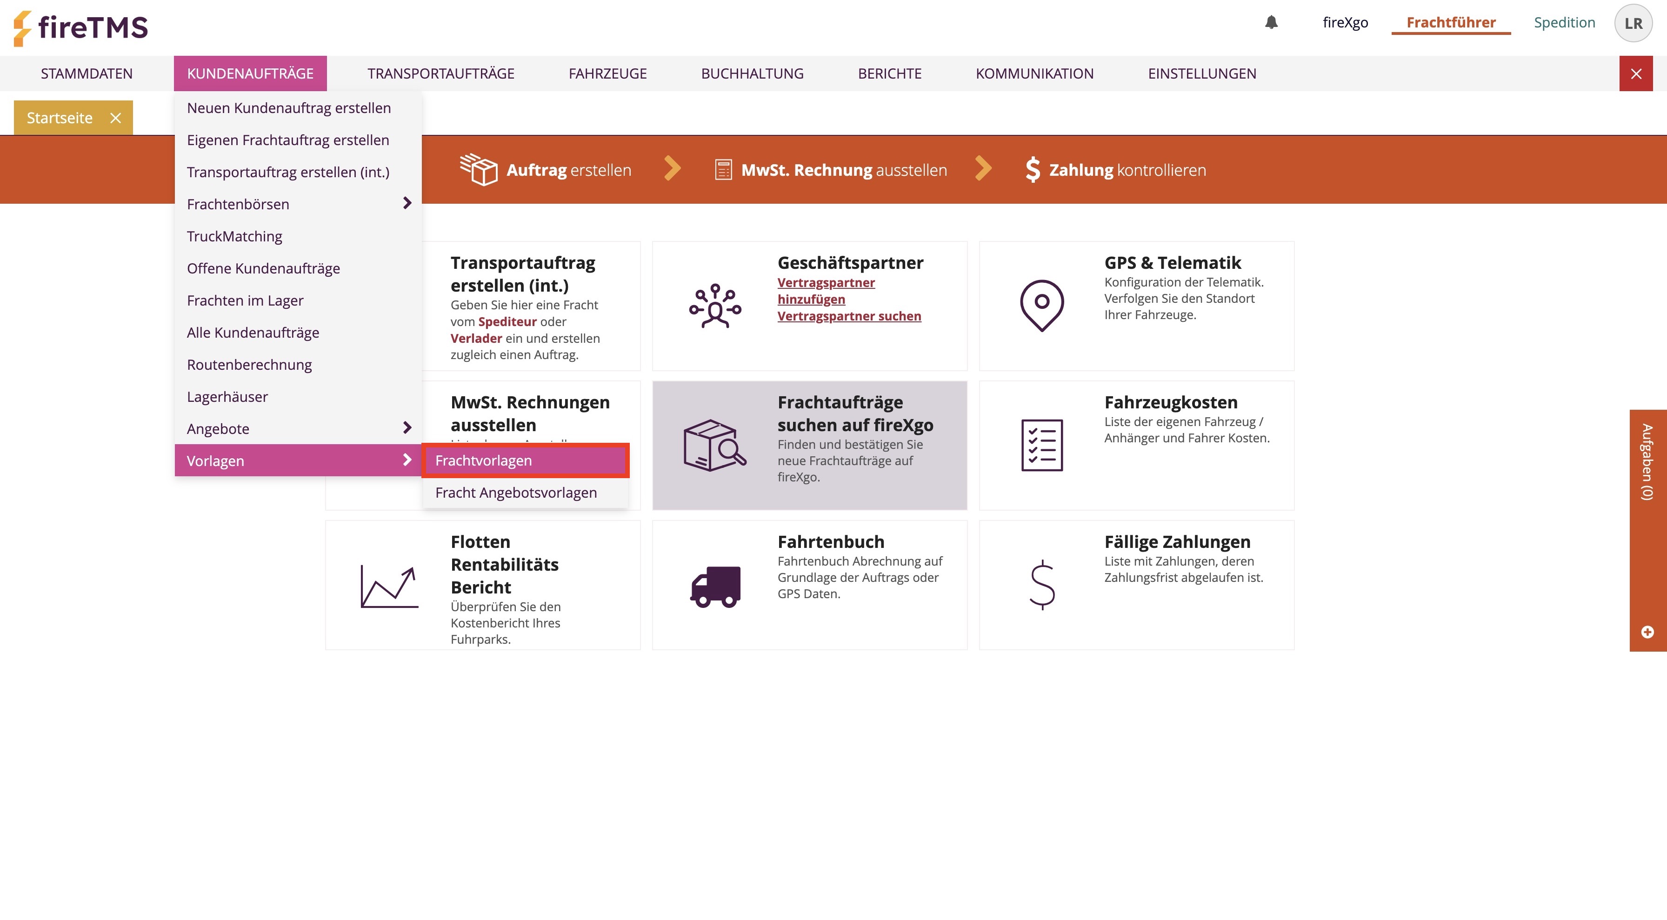Open the Geschäftspartner card title
1667x920 pixels.
[850, 263]
